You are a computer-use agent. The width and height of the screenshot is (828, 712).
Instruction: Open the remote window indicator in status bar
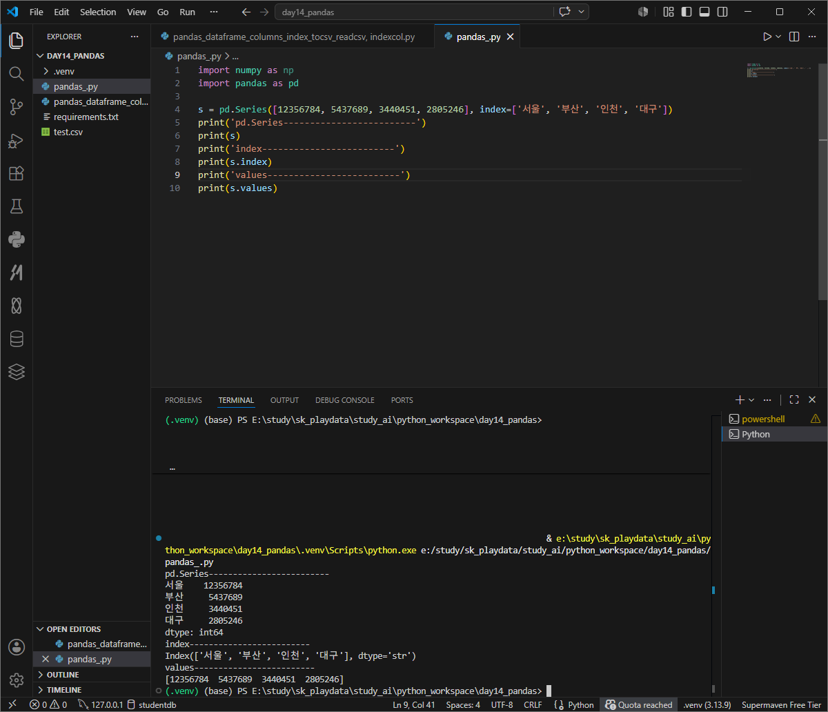12,704
